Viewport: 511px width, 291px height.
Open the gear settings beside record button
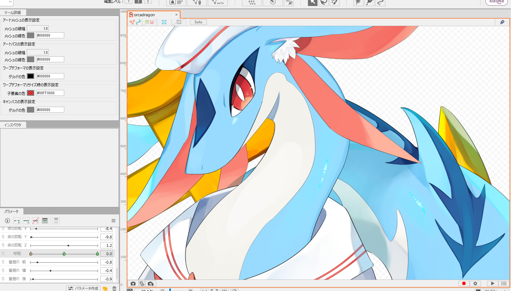pos(475,284)
